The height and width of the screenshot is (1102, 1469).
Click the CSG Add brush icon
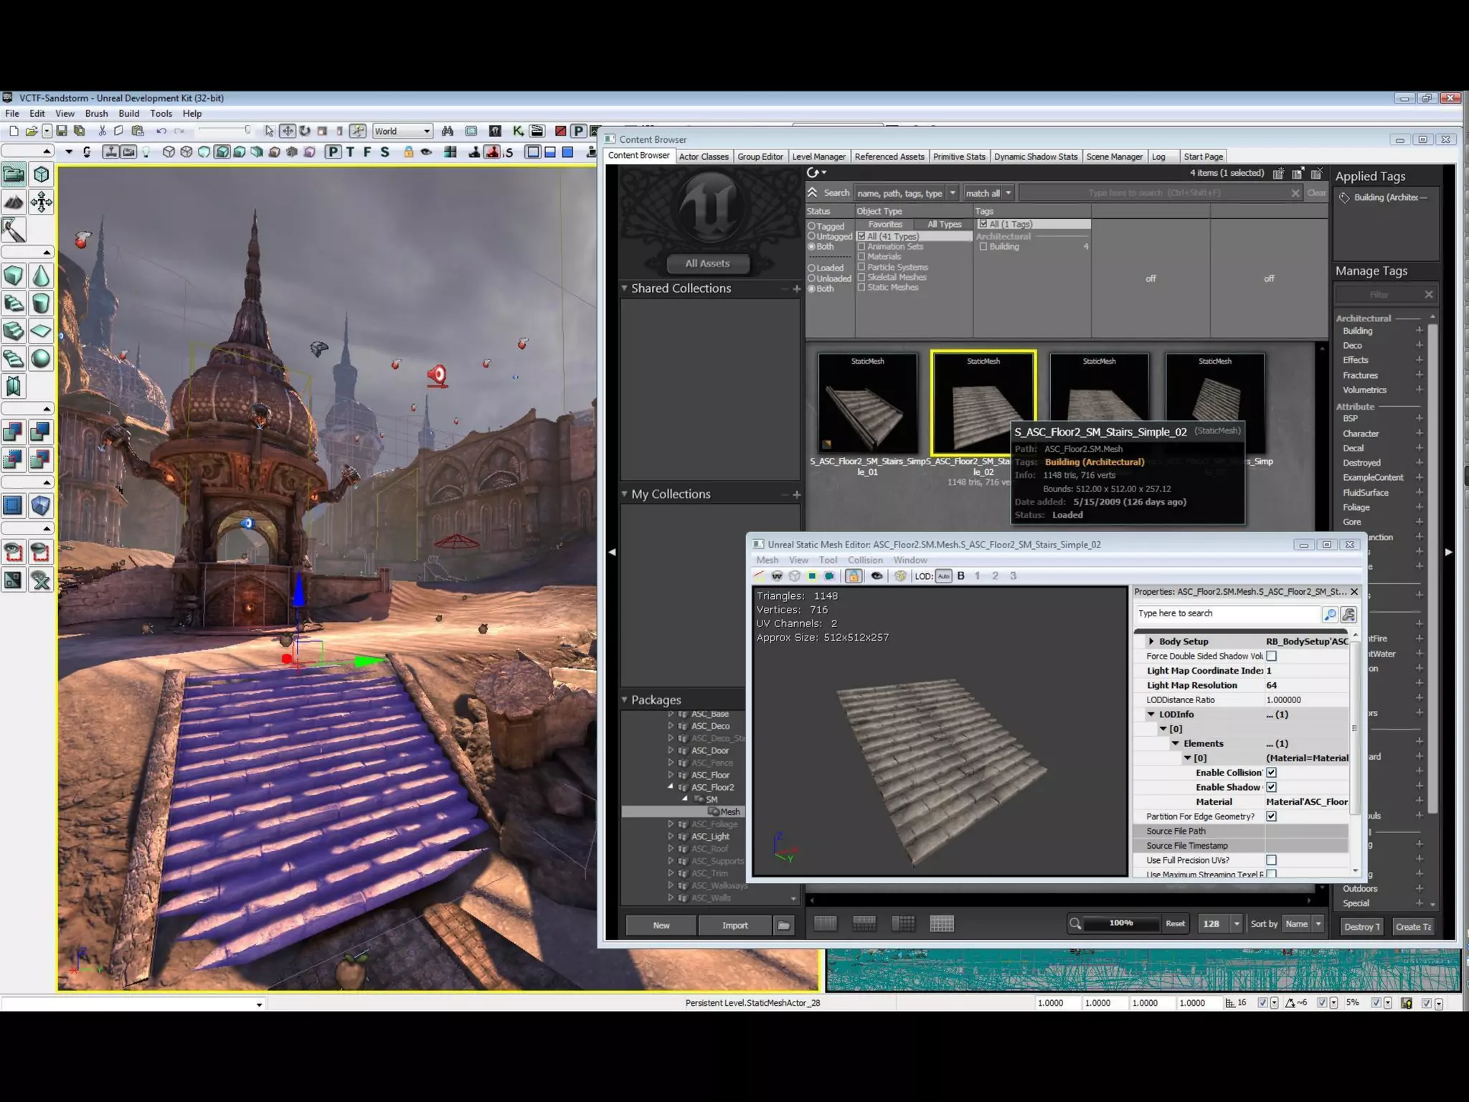(14, 432)
